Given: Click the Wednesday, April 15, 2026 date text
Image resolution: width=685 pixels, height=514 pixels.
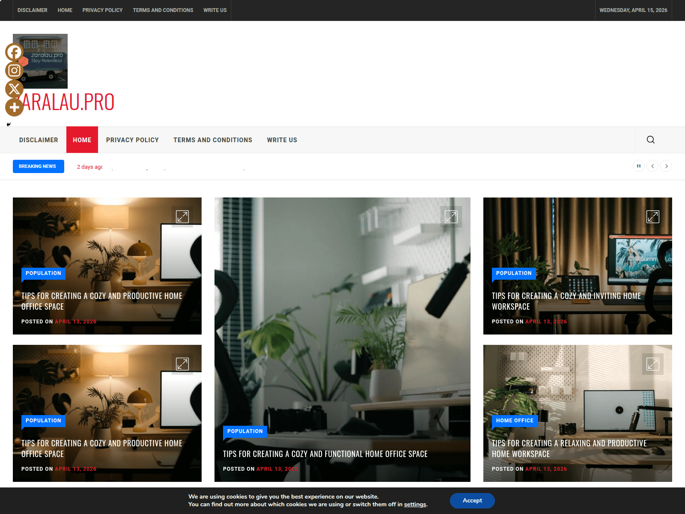Looking at the screenshot, I should point(633,10).
